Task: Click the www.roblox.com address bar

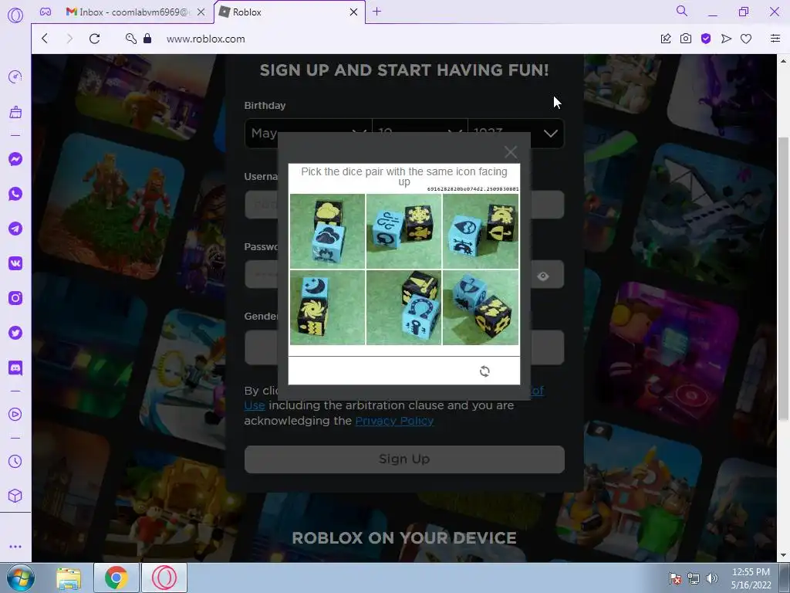Action: click(x=205, y=39)
